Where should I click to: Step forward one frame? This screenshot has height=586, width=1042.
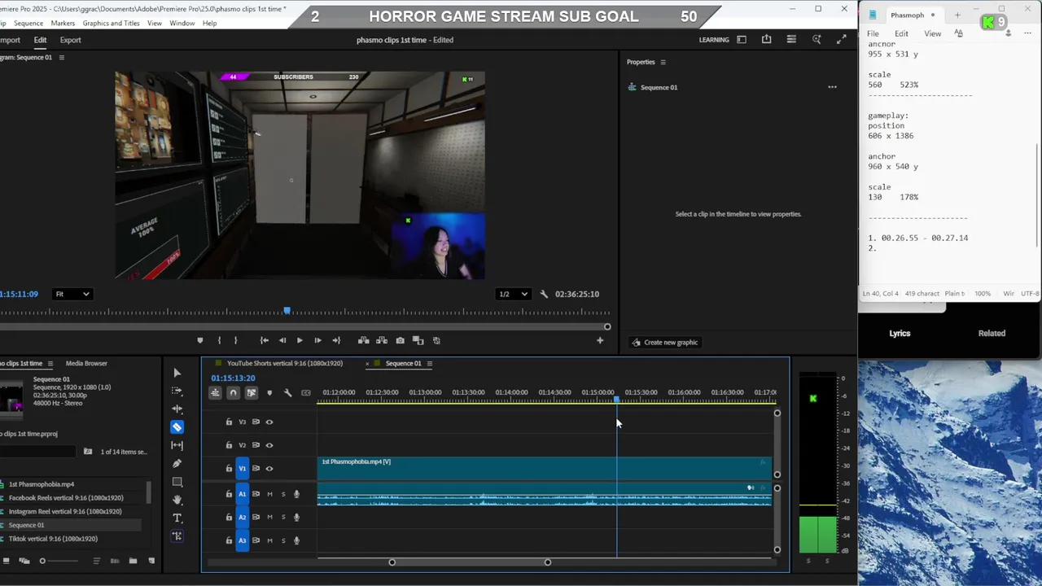[317, 340]
